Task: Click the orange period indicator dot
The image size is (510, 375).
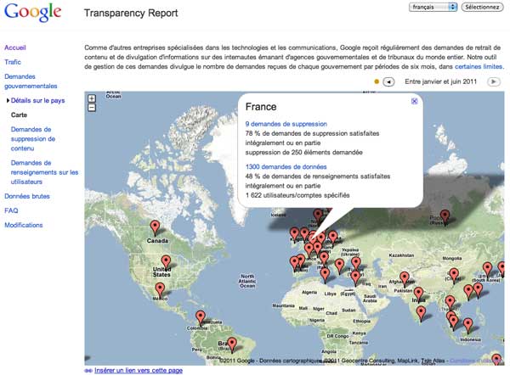Action: (x=377, y=81)
